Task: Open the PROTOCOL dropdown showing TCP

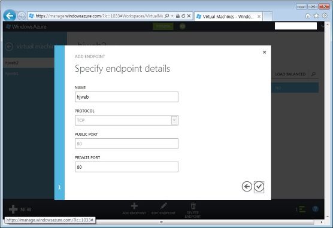Action: (126, 120)
